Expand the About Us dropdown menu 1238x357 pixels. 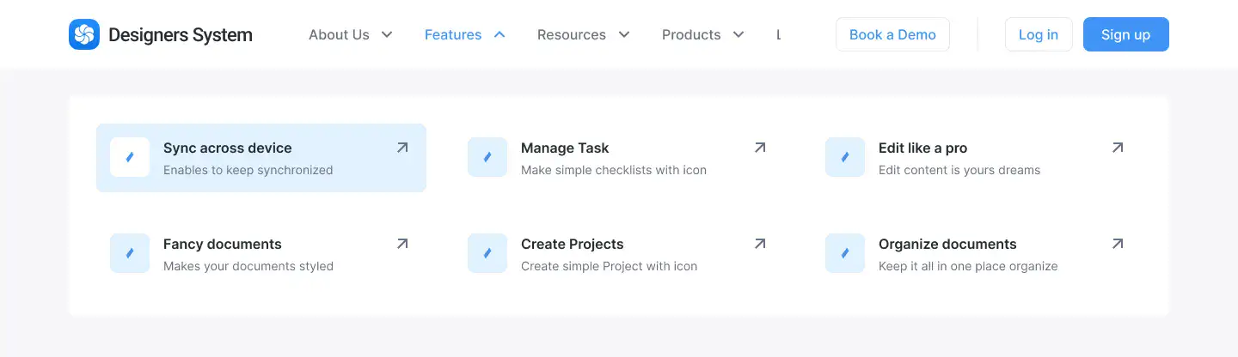click(350, 34)
